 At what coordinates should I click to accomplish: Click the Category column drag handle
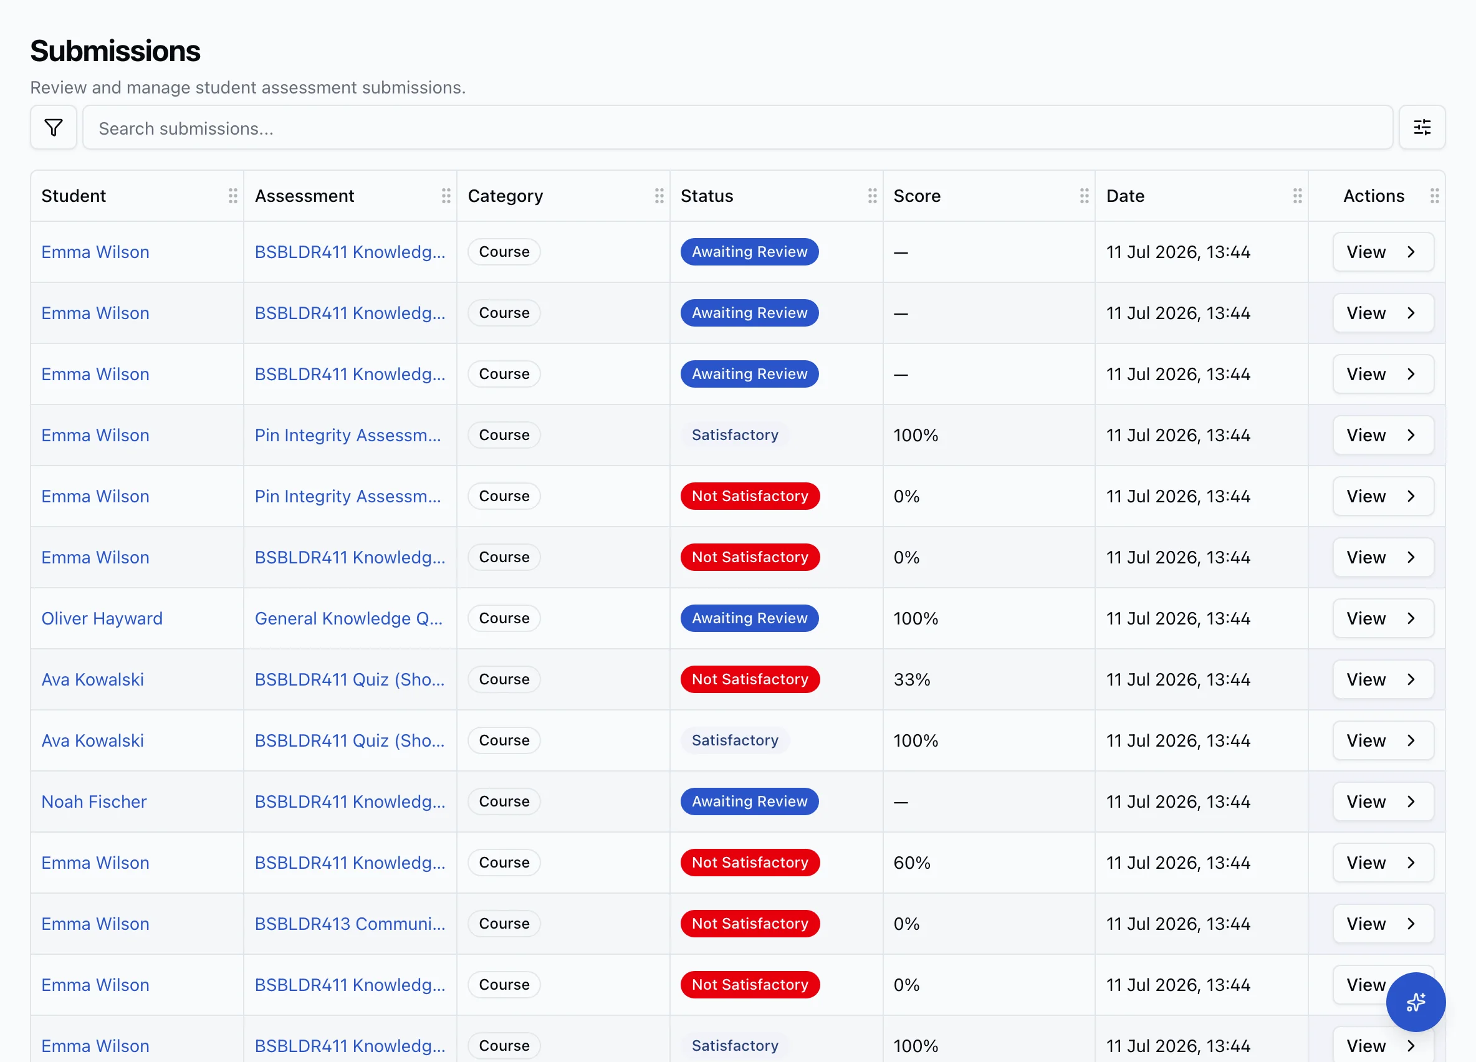pyautogui.click(x=659, y=196)
